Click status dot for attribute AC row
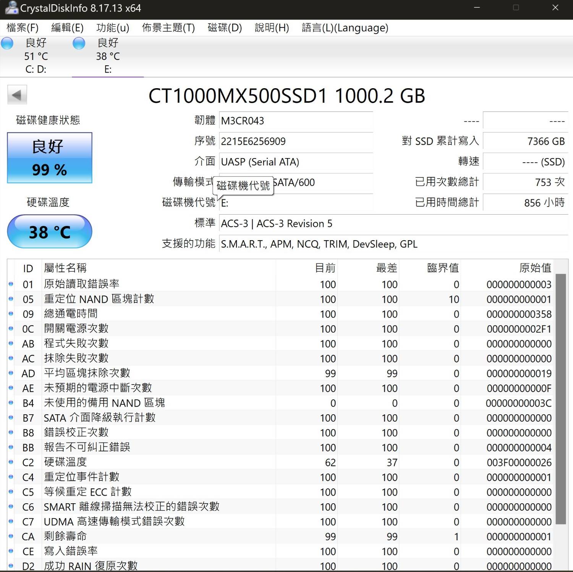573x572 pixels. (x=11, y=358)
